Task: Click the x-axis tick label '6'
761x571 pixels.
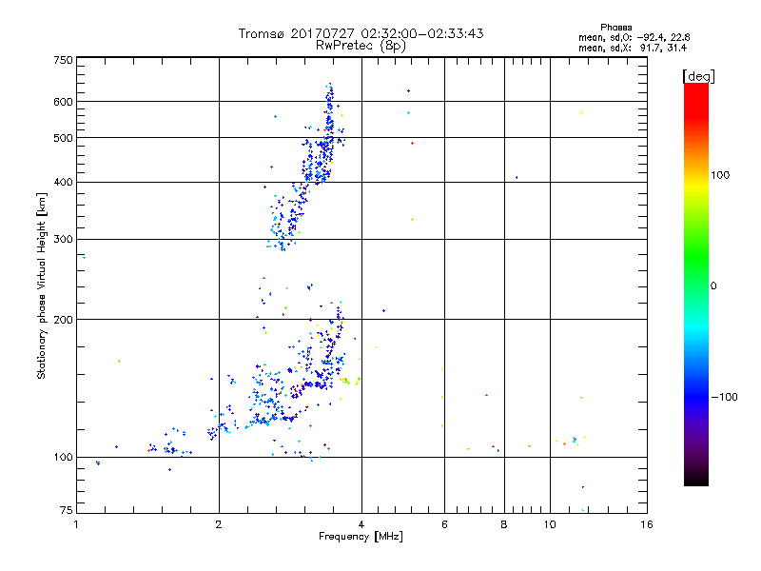Action: tap(444, 524)
